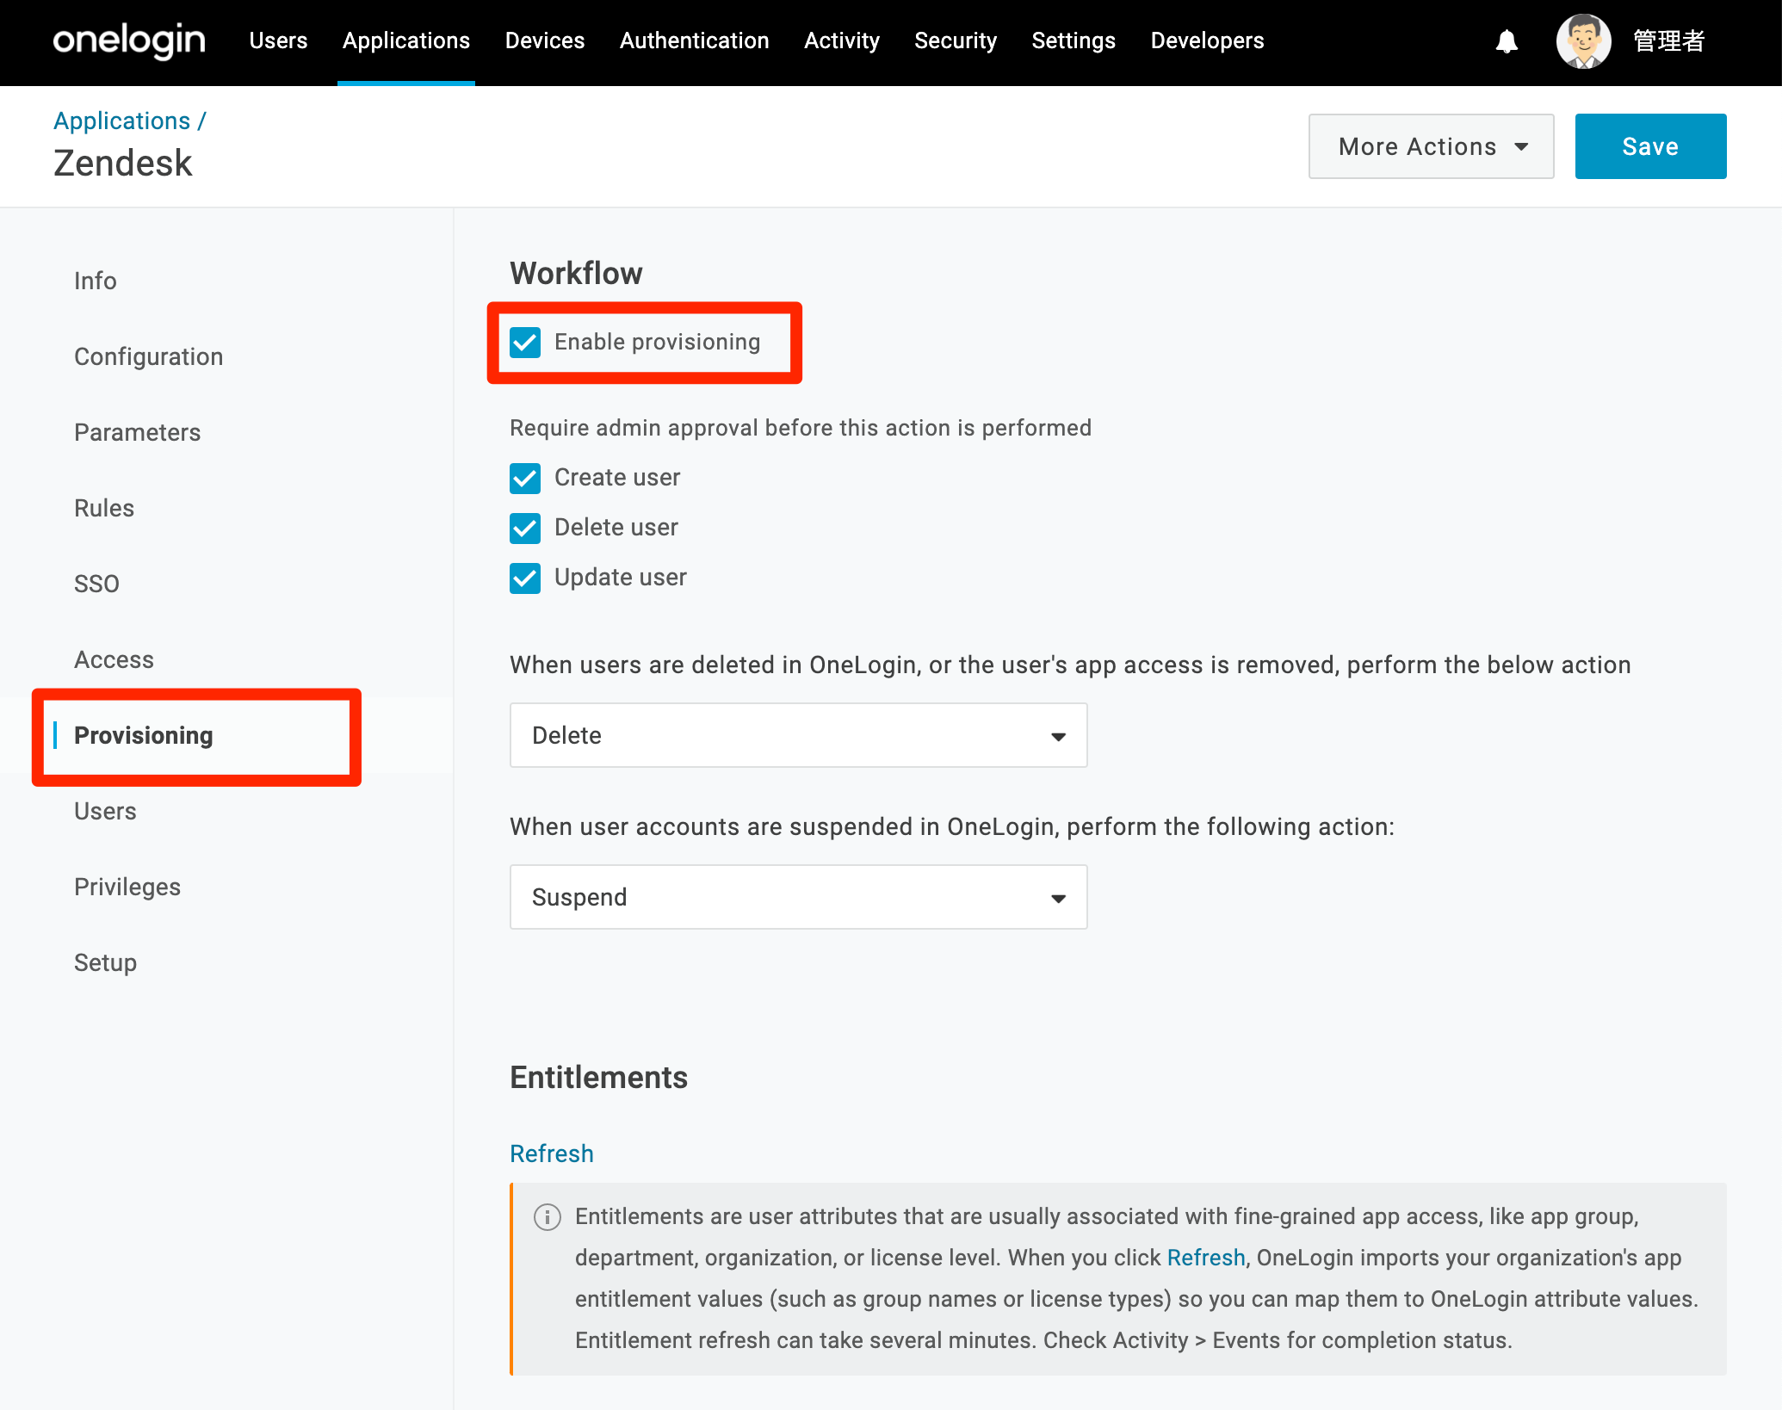Viewport: 1782px width, 1410px height.
Task: Click the 管理者 user name
Action: point(1668,40)
